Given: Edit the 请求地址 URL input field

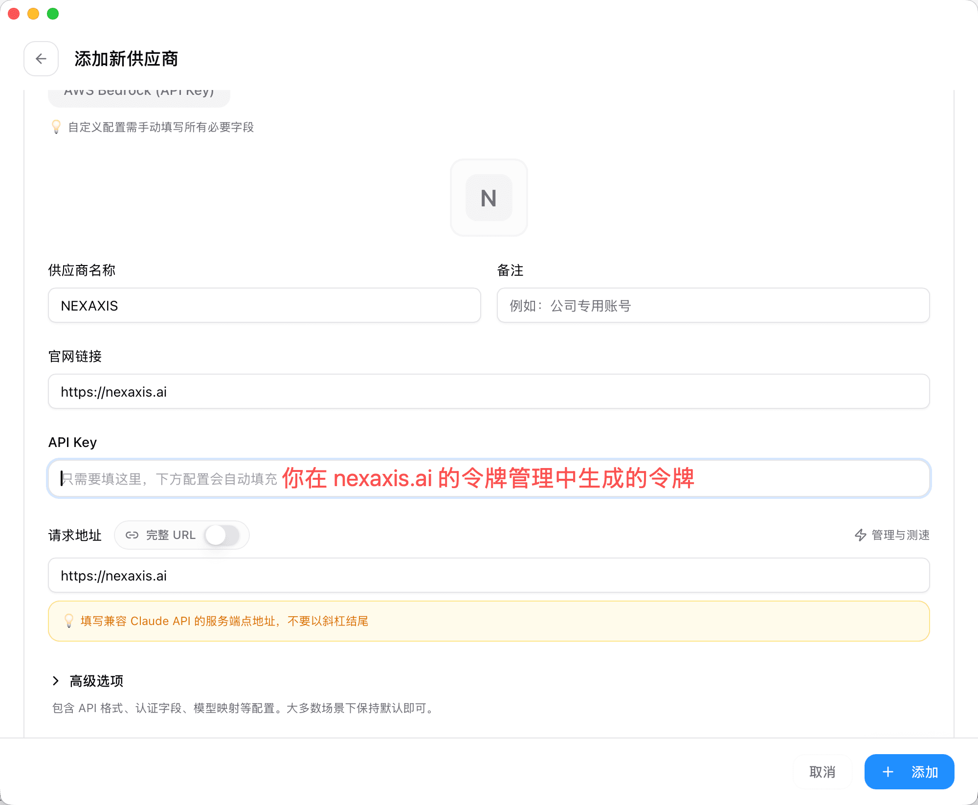Looking at the screenshot, I should 489,576.
